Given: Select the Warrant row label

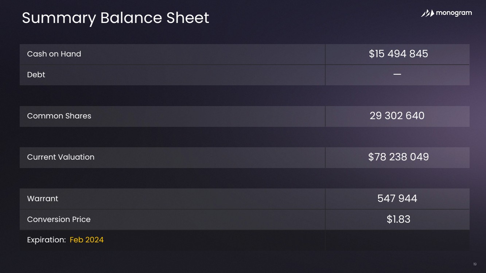Looking at the screenshot, I should click(43, 199).
